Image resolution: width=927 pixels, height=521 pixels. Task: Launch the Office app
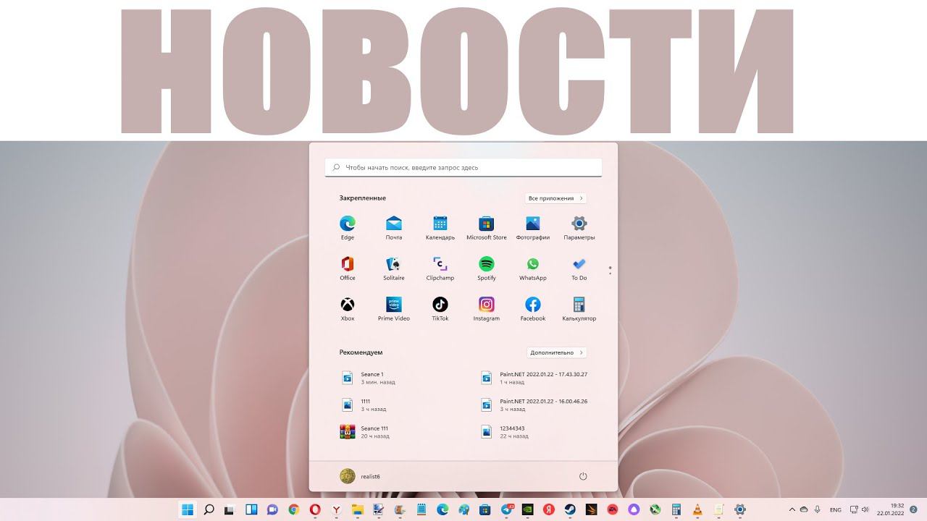(x=348, y=268)
